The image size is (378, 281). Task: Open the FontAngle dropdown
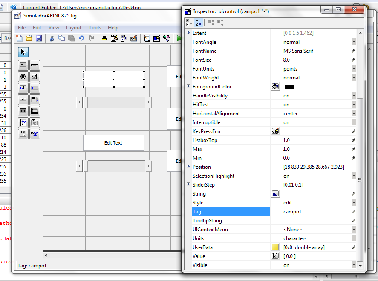click(x=354, y=42)
